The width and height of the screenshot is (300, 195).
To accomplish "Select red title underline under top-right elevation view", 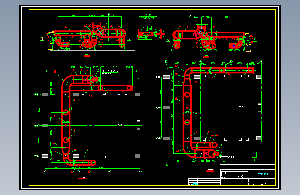I will click(206, 57).
